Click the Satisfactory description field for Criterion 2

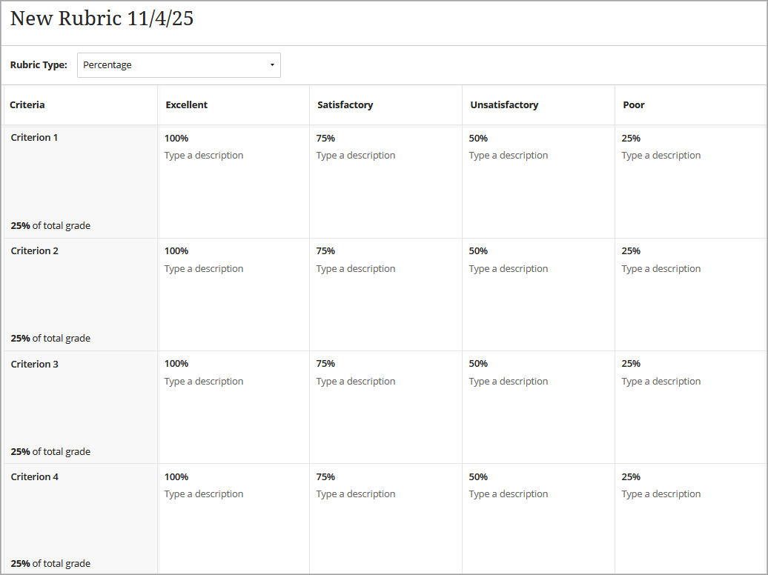(356, 268)
